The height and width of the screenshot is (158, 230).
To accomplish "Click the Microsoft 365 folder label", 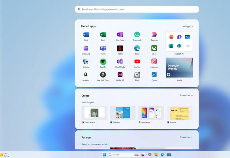I will pos(179,54).
